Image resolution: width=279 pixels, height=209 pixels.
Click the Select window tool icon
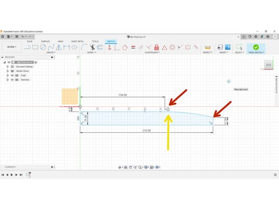(x=239, y=47)
